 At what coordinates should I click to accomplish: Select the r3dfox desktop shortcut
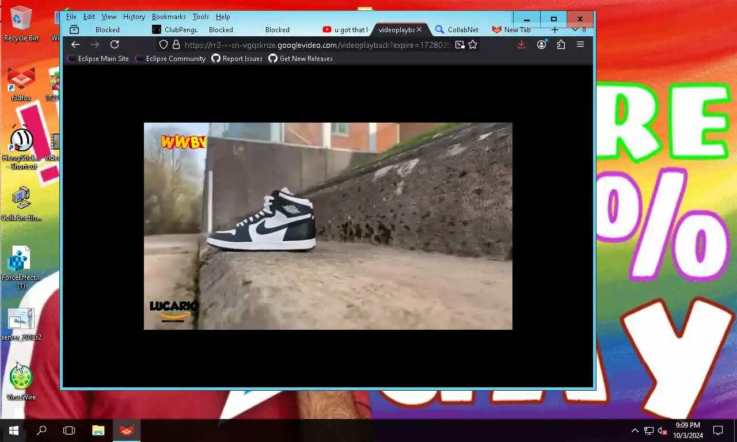tap(21, 84)
